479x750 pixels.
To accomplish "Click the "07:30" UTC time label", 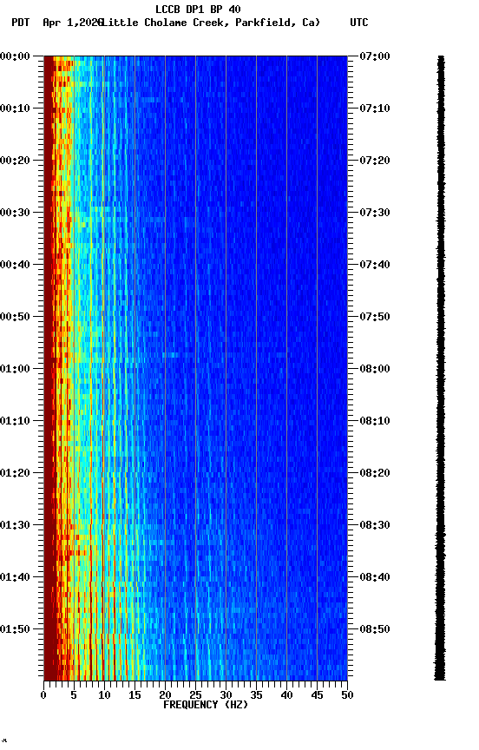I will click(375, 213).
